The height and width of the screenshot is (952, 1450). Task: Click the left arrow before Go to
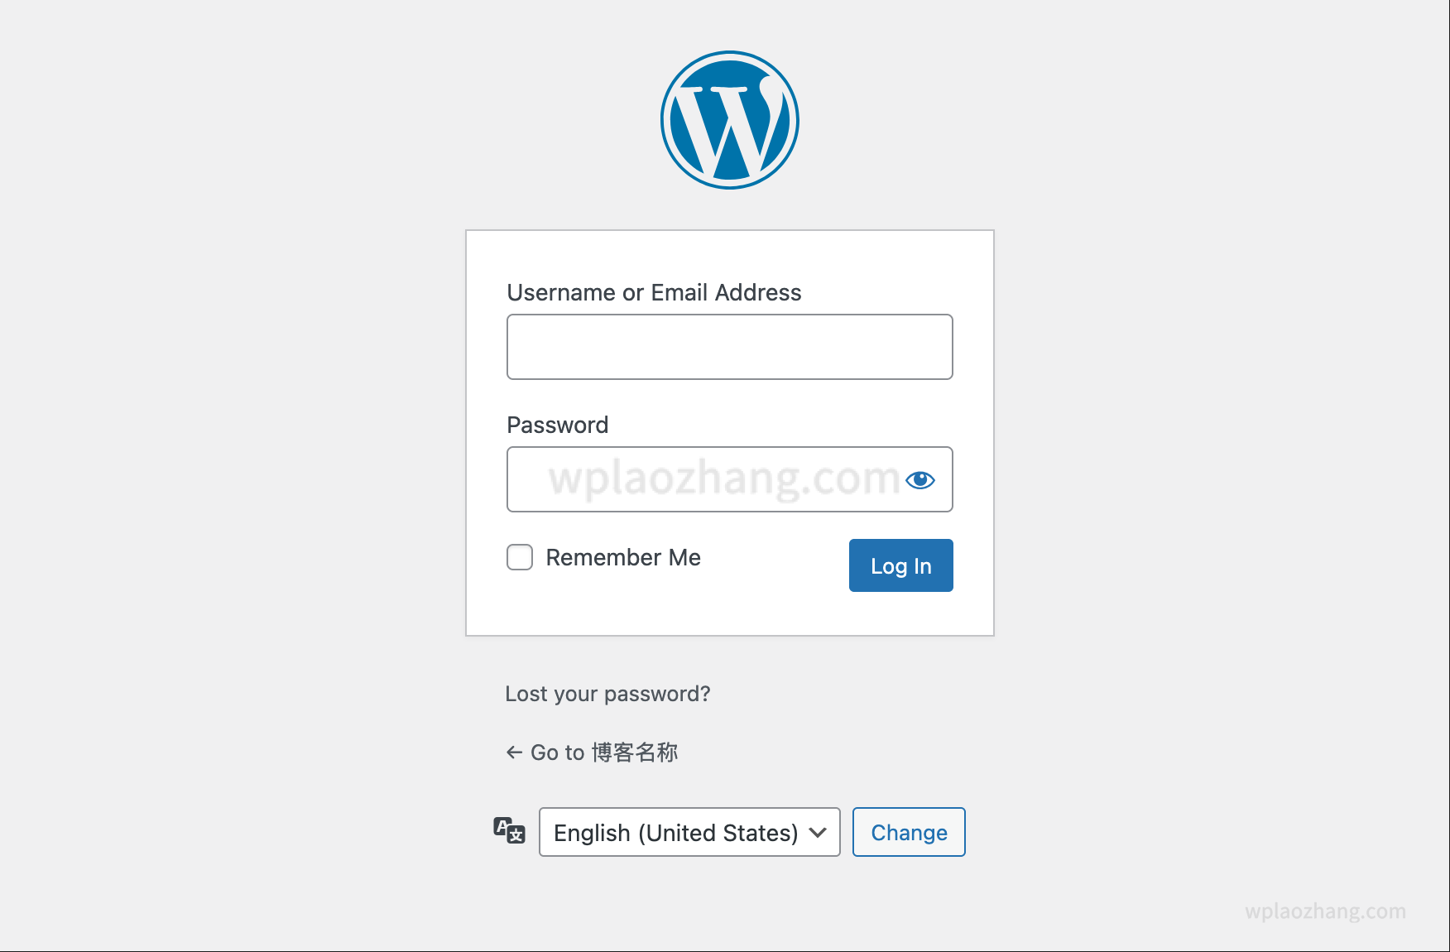[x=514, y=752]
